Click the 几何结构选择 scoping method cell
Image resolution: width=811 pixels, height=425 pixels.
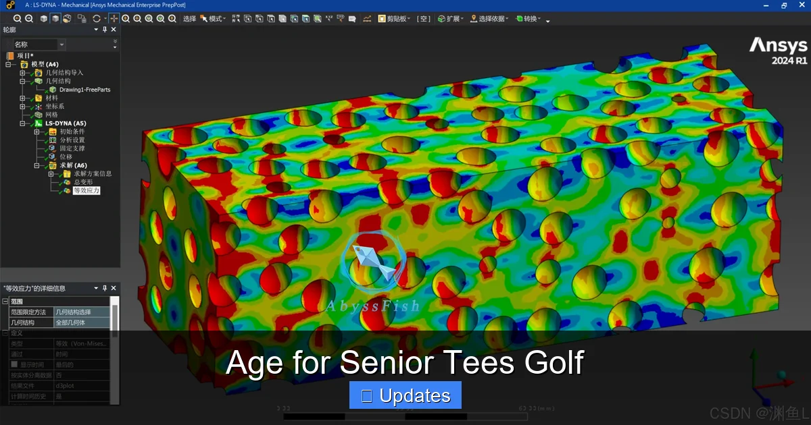click(x=81, y=312)
